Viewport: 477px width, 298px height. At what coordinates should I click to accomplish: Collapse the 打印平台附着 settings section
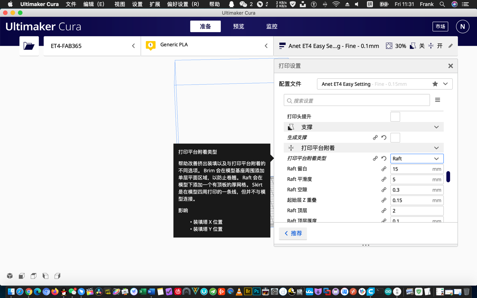point(436,148)
